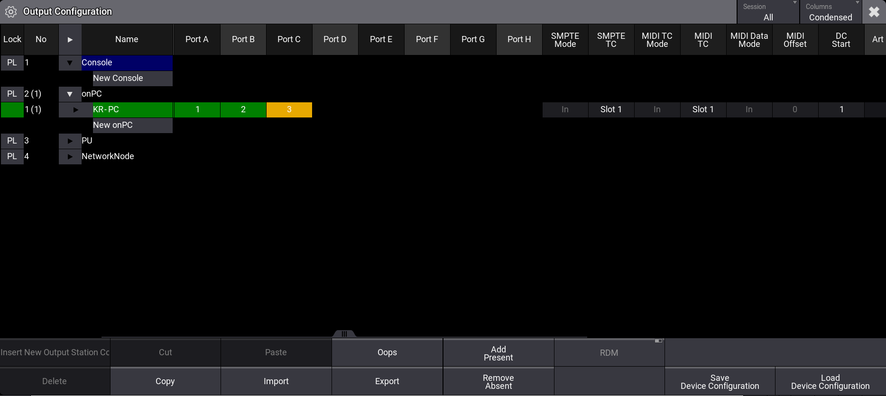Screen dimensions: 886x396
Task: Collapse the Console tree group
Action: (70, 63)
